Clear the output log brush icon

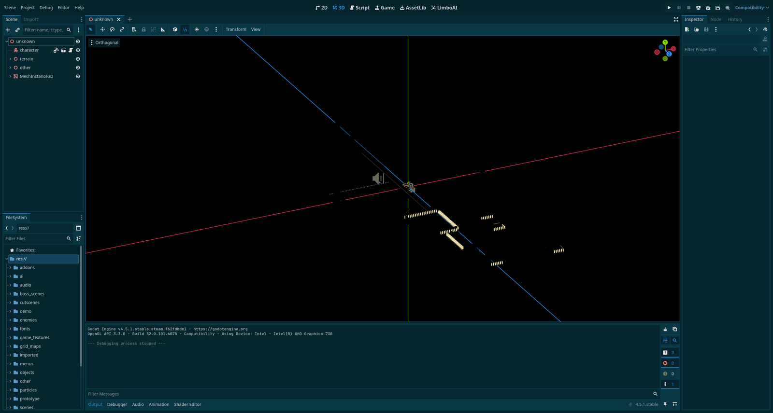point(665,329)
